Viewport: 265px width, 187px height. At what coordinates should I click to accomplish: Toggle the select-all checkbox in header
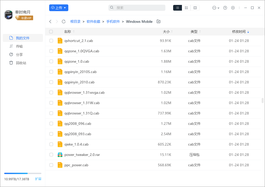coord(51,32)
